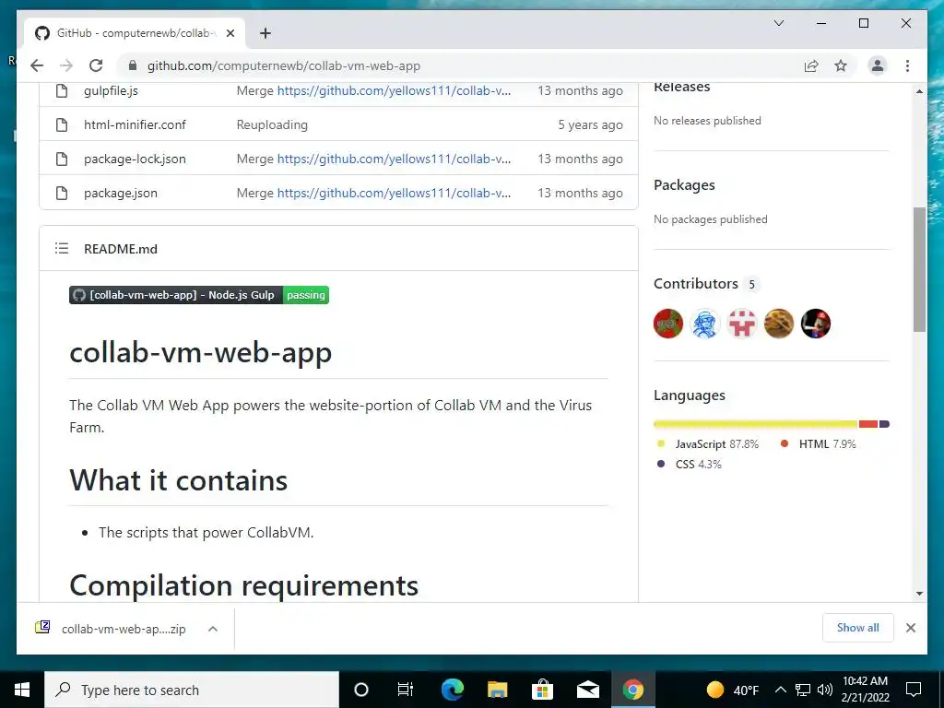The image size is (944, 708).
Task: Click the scrollbar down arrow
Action: (919, 594)
